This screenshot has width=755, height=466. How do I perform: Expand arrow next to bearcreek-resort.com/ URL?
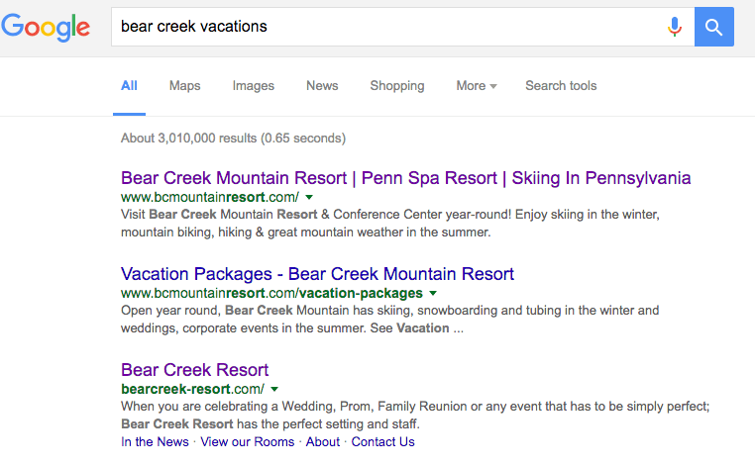pyautogui.click(x=274, y=389)
